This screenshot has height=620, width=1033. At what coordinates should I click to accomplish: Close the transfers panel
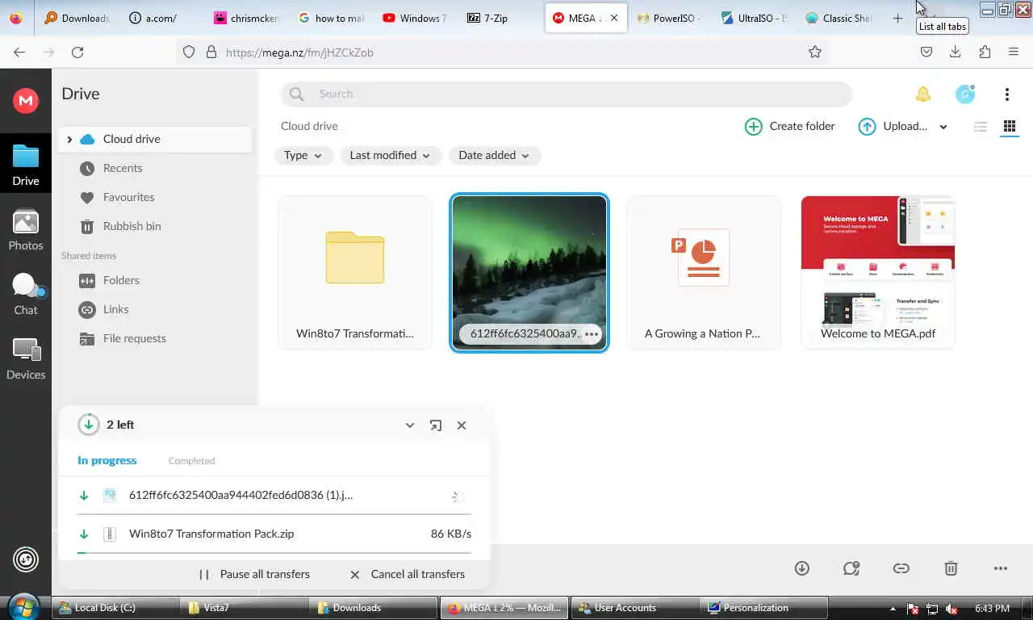coord(462,425)
